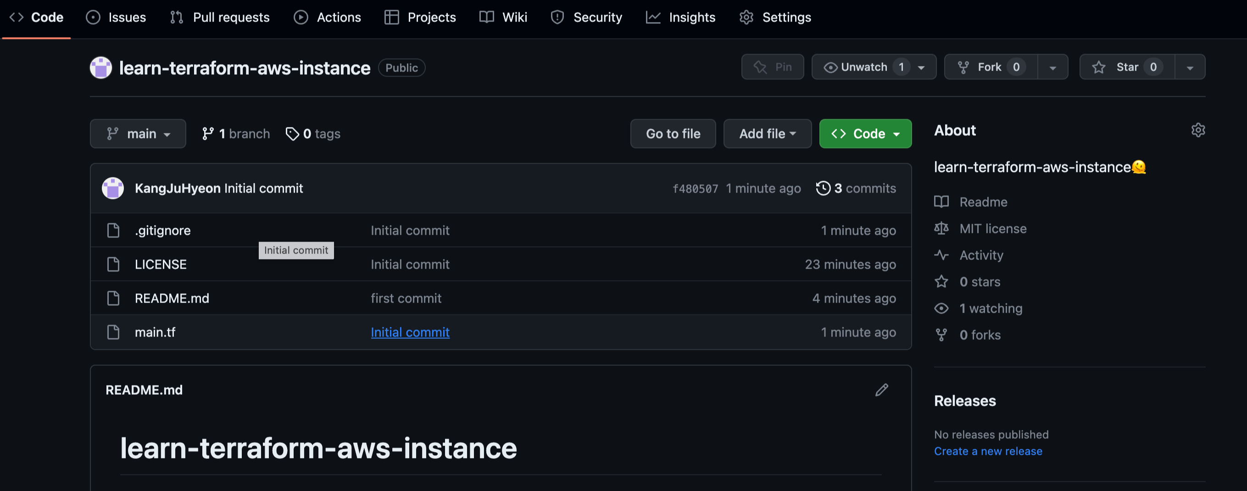Open the Security tab

pyautogui.click(x=586, y=17)
